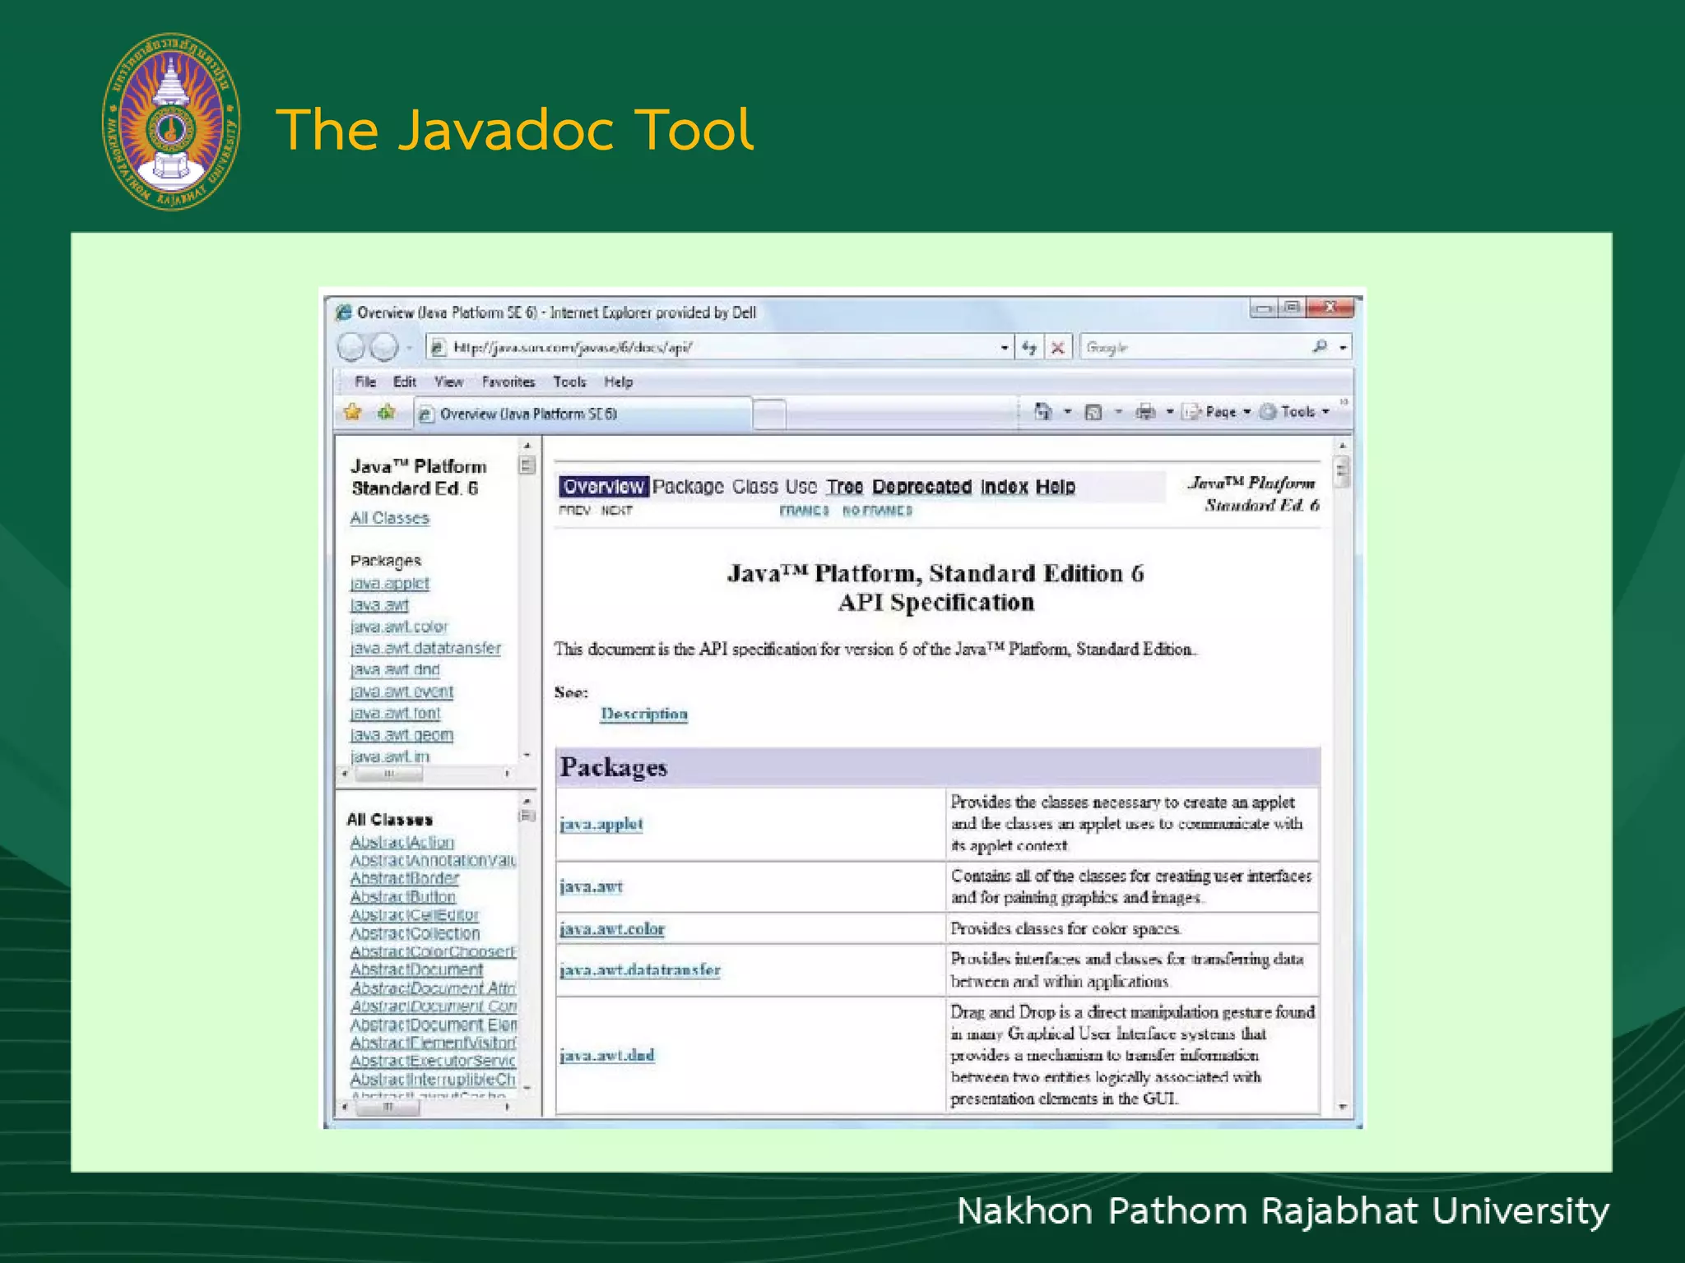Click the All Classes link in left frame
Viewport: 1685px width, 1263px height.
point(389,518)
